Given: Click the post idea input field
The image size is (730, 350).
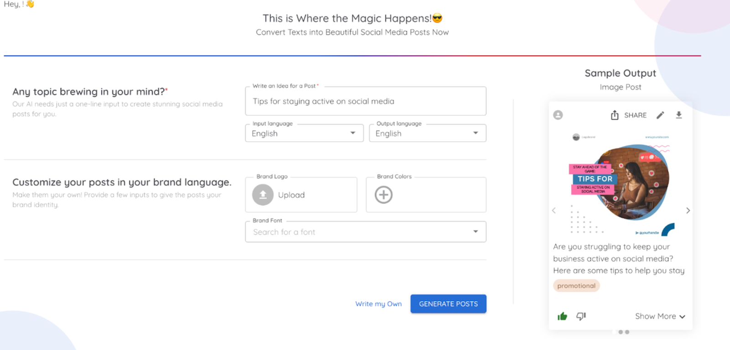Looking at the screenshot, I should tap(365, 101).
